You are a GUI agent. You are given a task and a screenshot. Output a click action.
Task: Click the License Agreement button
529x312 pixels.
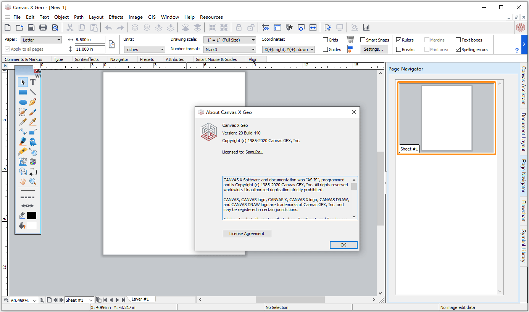(x=247, y=234)
